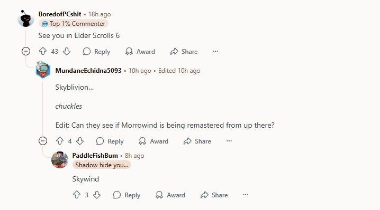Collapse MundaneEchidna5093's reply thread
380x210 pixels.
click(43, 141)
